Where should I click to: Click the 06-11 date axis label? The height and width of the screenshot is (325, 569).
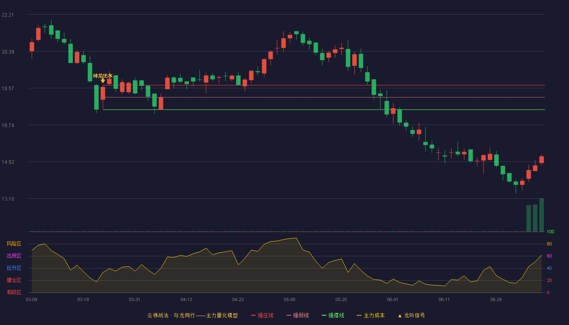444,299
